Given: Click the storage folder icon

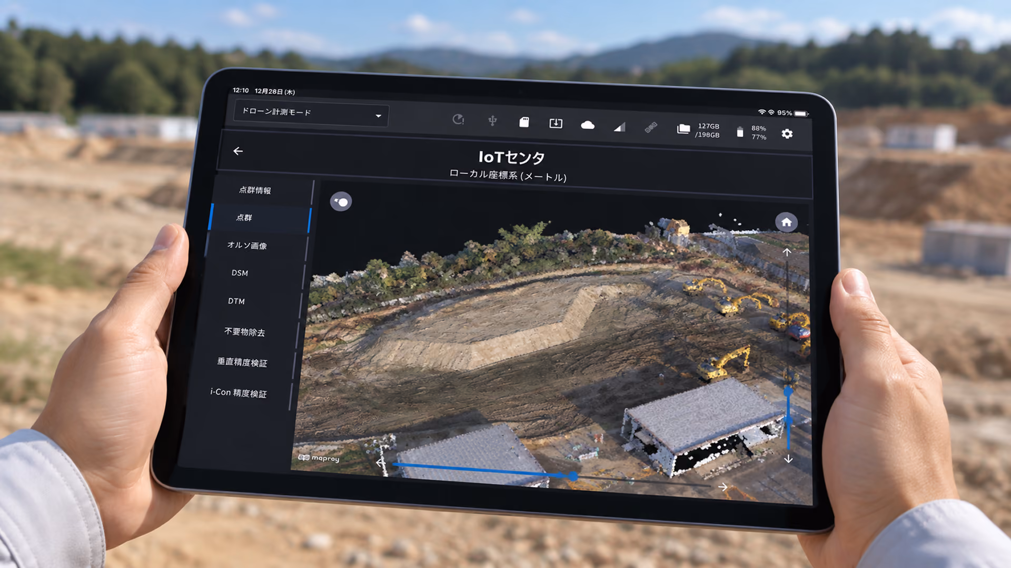Looking at the screenshot, I should [683, 129].
